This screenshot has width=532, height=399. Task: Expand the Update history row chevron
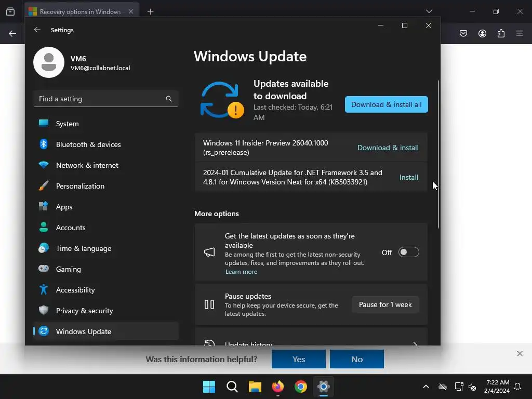coord(415,344)
